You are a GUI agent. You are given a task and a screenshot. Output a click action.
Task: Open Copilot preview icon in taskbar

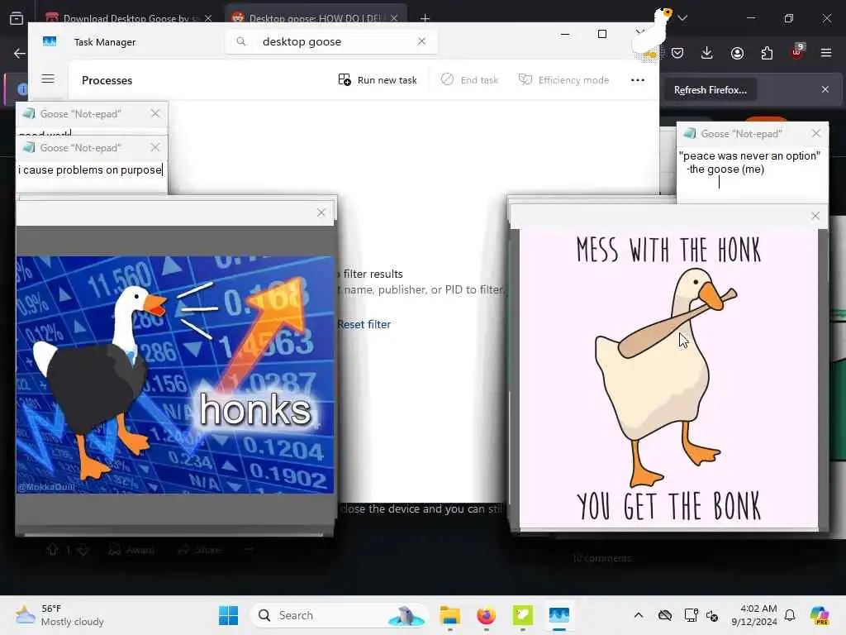click(820, 615)
